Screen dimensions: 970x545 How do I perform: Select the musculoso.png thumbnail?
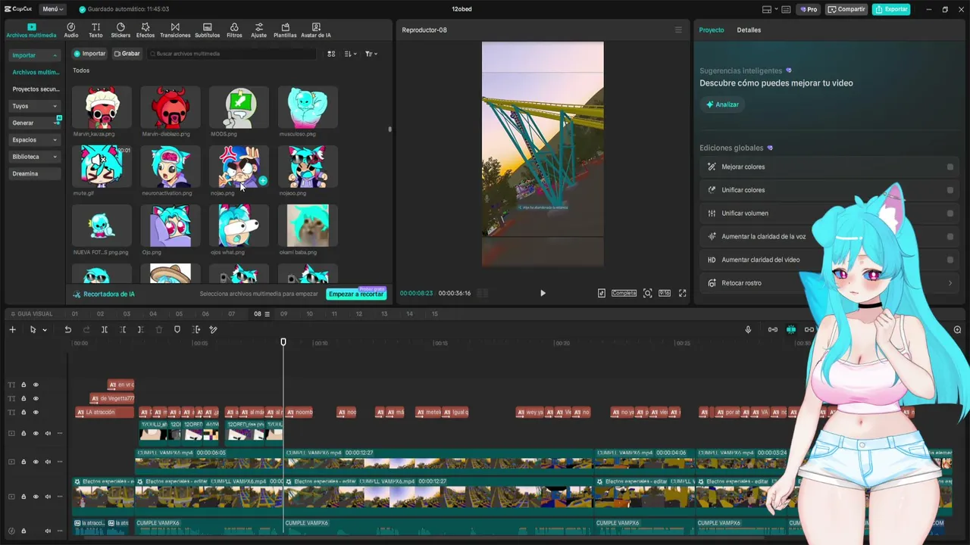pos(308,108)
